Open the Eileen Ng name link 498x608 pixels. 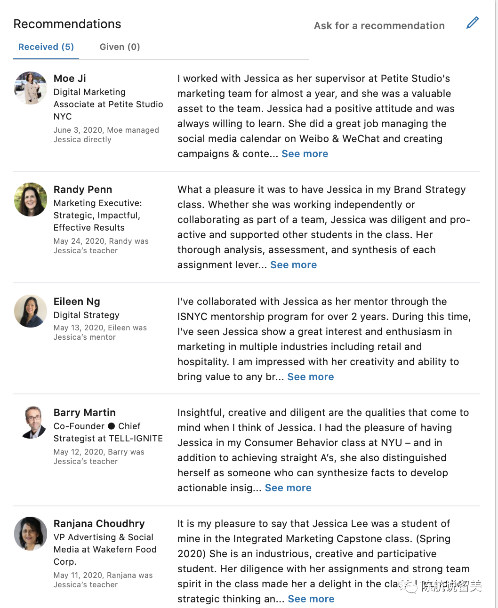tap(77, 302)
